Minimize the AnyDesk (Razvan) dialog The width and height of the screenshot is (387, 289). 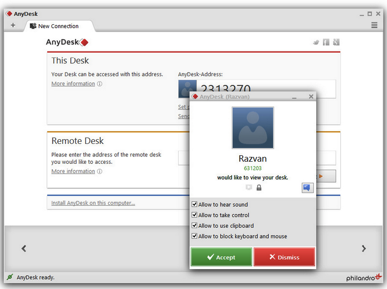coord(294,97)
